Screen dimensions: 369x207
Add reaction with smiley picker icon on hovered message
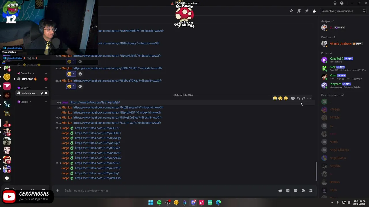[x=293, y=98]
